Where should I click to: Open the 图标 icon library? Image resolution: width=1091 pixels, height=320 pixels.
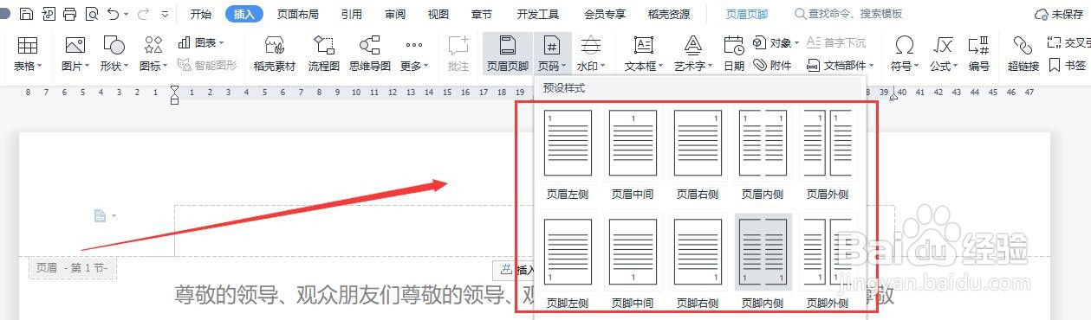point(153,54)
